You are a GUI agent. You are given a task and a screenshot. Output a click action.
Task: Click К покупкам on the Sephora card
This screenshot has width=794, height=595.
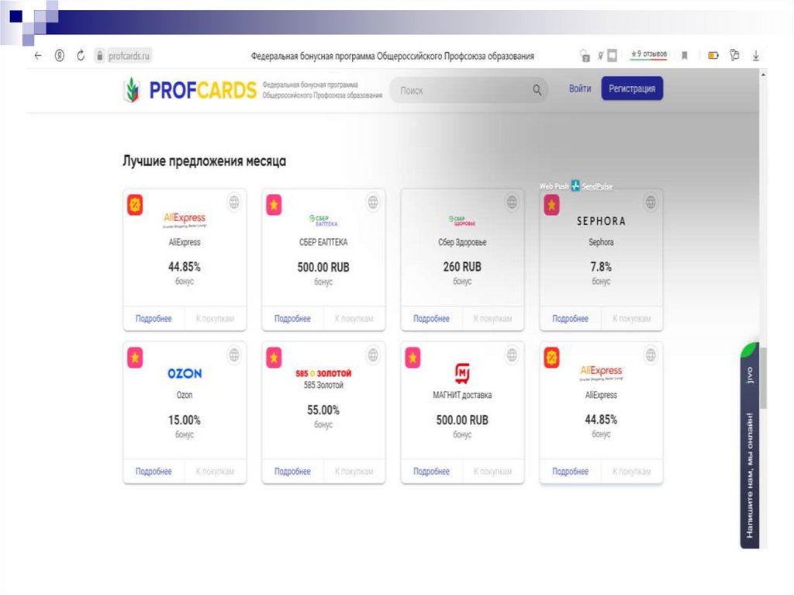(631, 319)
